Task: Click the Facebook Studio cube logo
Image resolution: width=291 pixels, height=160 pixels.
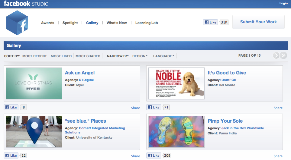Action: (17, 23)
